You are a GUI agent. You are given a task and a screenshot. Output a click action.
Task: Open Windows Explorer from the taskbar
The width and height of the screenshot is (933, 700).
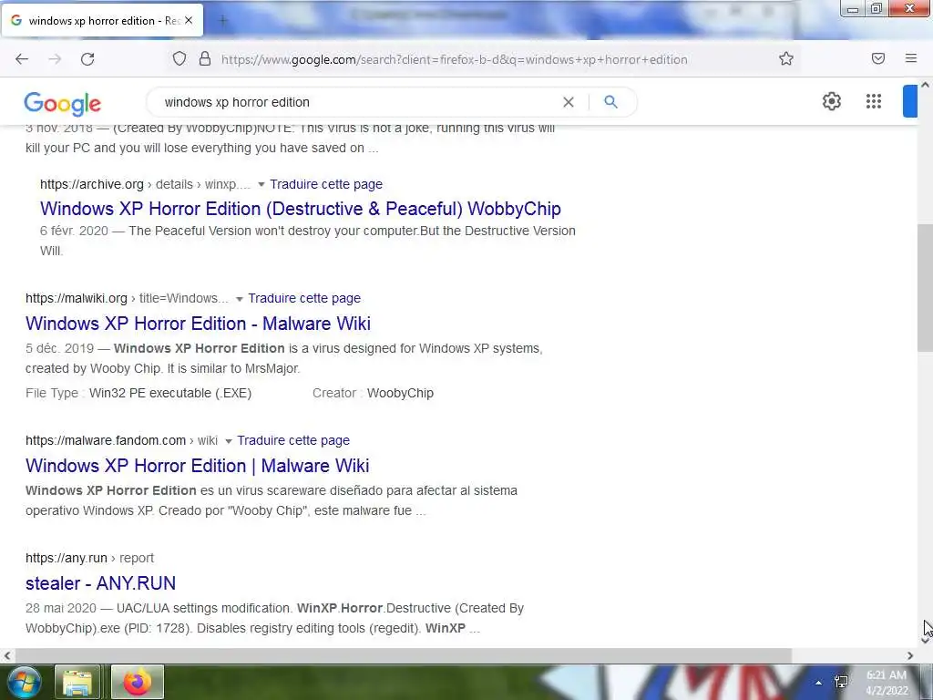pos(77,682)
